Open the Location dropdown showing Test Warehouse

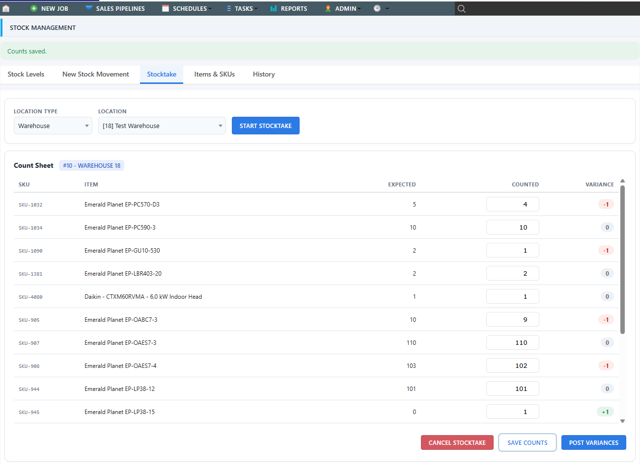(162, 126)
